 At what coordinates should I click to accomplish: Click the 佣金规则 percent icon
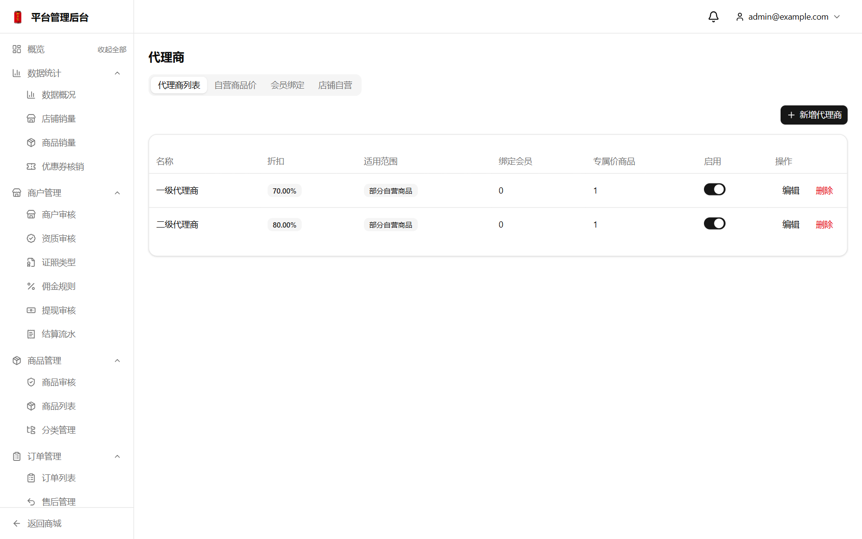coord(31,286)
